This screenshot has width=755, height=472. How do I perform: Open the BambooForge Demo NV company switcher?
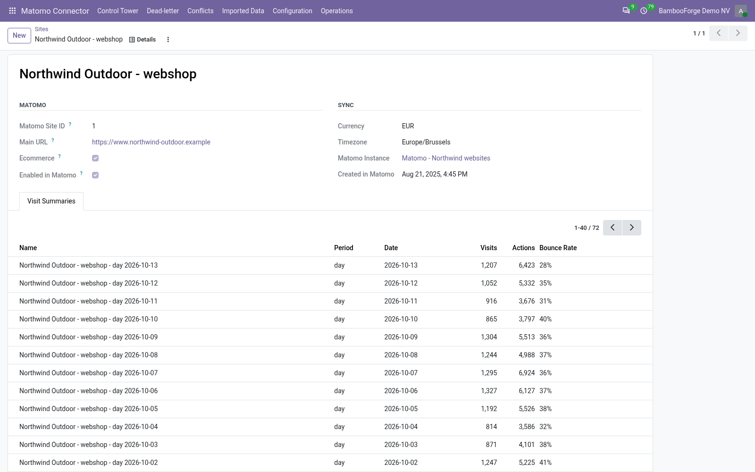pyautogui.click(x=694, y=11)
